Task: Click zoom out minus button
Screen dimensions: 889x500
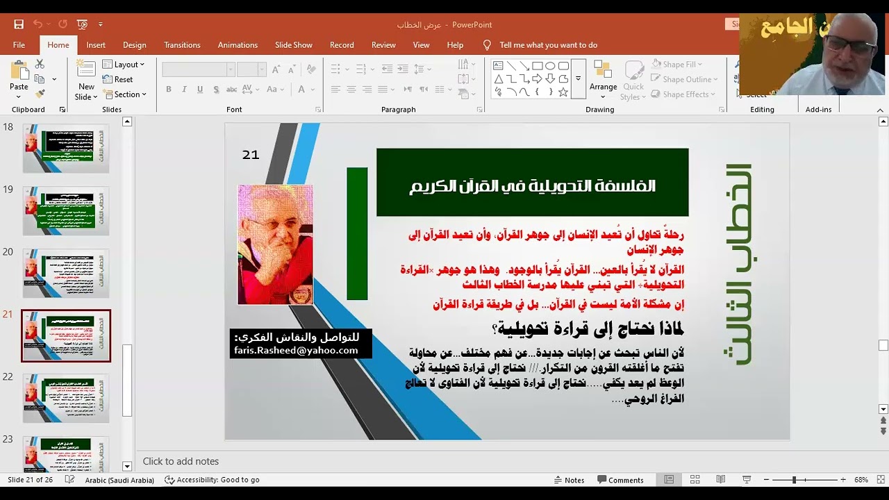Action: [x=766, y=480]
